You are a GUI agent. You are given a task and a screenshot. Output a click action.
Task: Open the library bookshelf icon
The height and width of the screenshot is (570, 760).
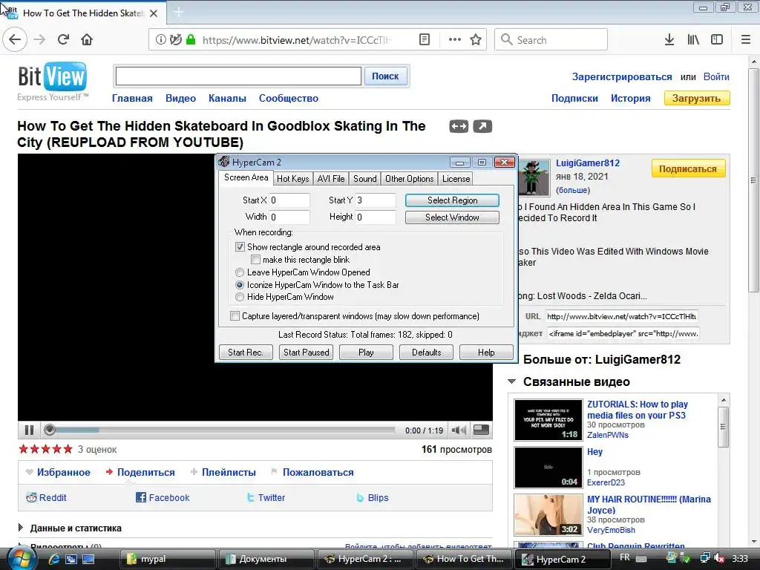[x=693, y=40]
